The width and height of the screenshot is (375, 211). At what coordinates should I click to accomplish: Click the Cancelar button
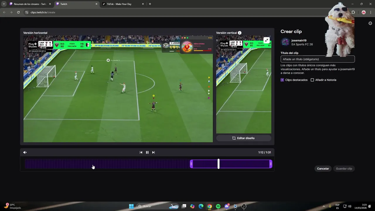click(x=323, y=169)
